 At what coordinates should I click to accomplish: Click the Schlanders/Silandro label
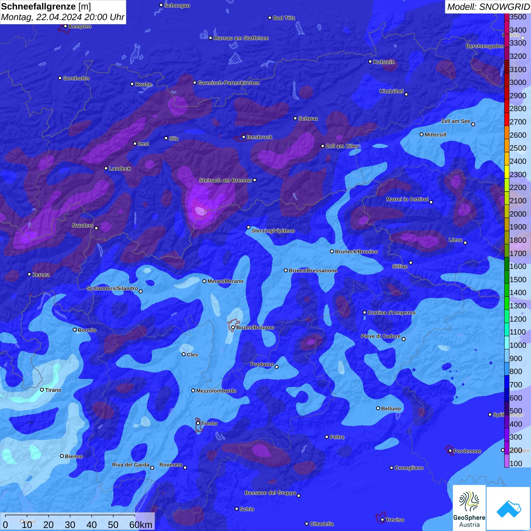click(x=112, y=288)
